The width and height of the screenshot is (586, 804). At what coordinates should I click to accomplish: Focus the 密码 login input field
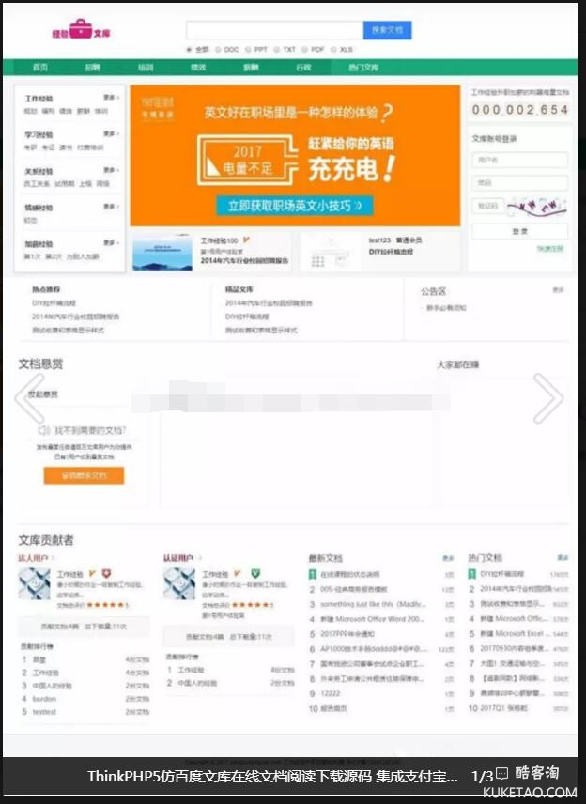(519, 182)
